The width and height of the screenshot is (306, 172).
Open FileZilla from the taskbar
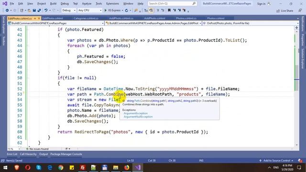[x=83, y=168]
